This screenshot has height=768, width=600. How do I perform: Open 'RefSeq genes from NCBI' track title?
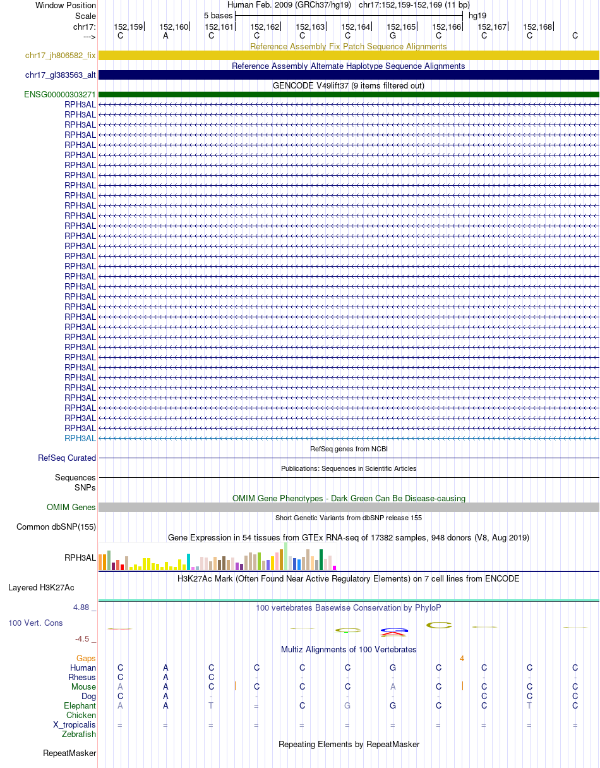point(349,449)
